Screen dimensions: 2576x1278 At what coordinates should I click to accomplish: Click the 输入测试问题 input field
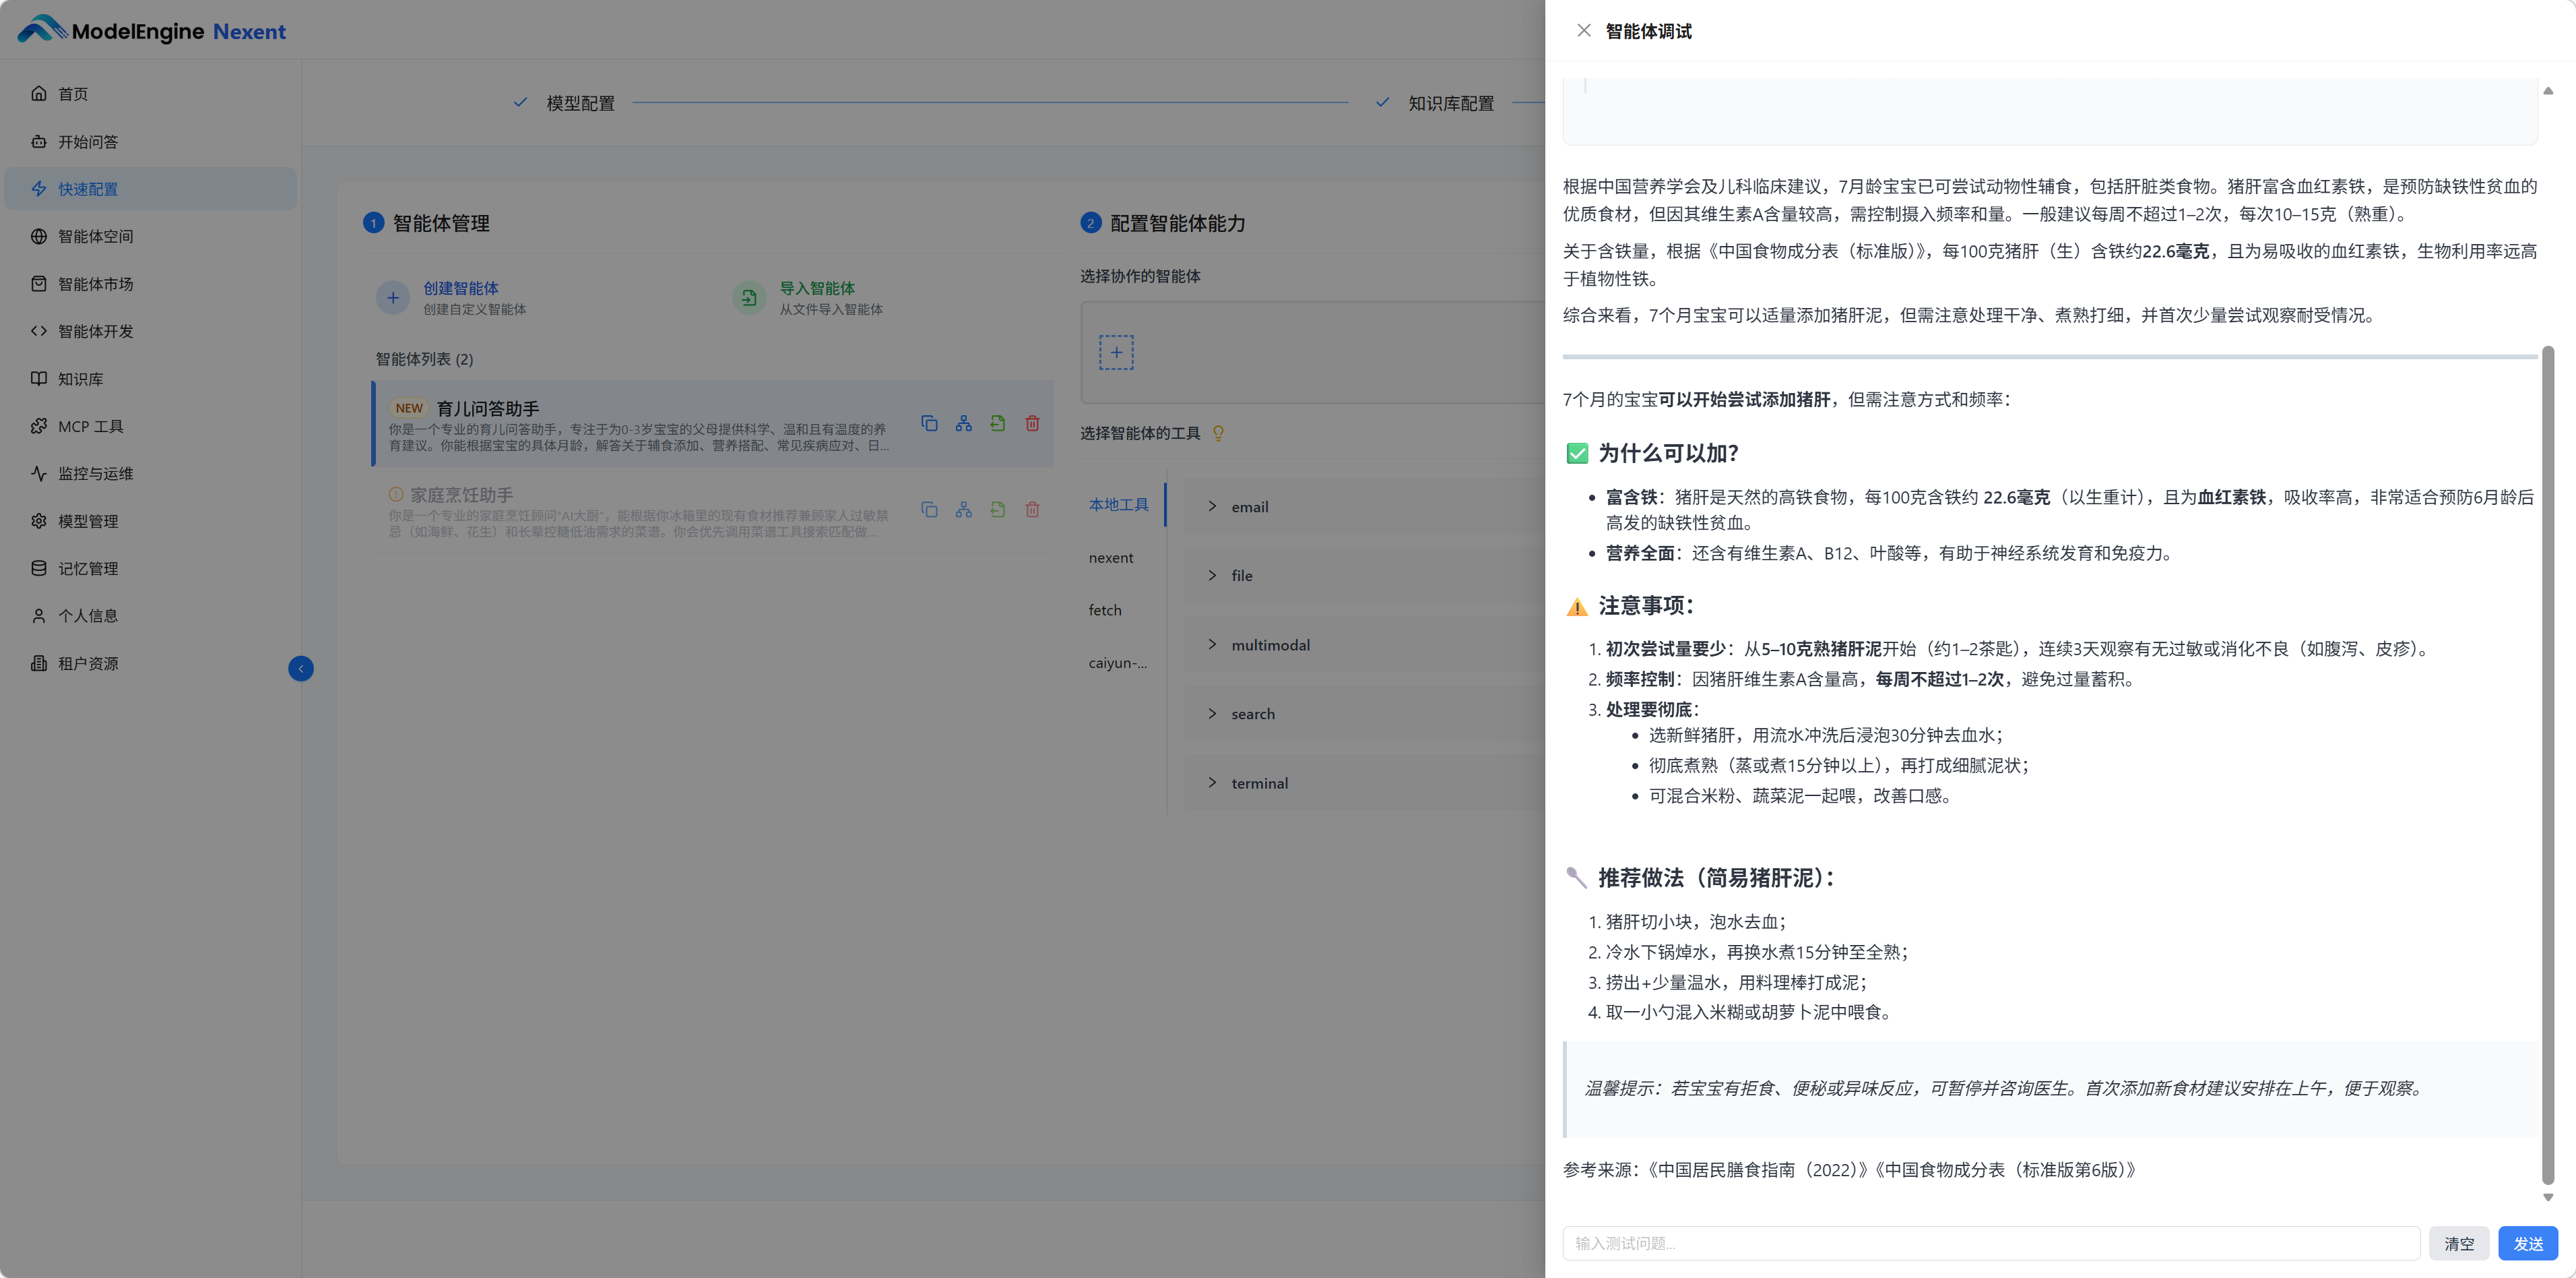click(x=1990, y=1243)
